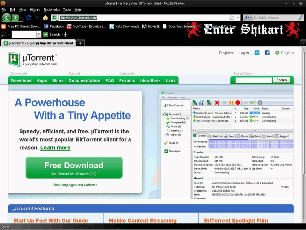The width and height of the screenshot is (306, 230).
Task: Click the Log In link
Action: 244,53
